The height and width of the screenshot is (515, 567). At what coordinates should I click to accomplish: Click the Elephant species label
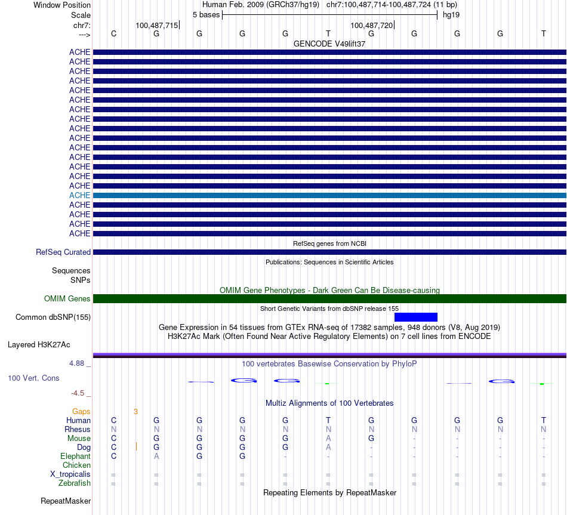[75, 456]
